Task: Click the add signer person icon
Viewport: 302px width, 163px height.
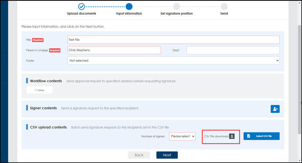Action: [x=275, y=109]
